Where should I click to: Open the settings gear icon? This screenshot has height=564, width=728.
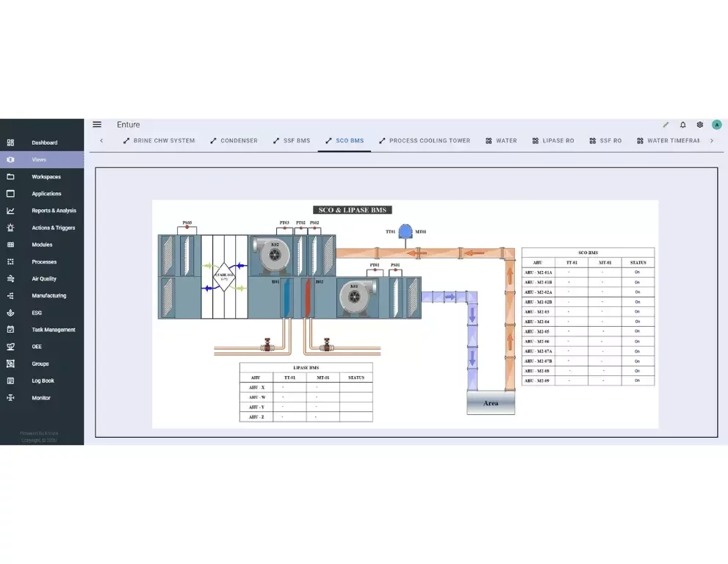pos(699,125)
